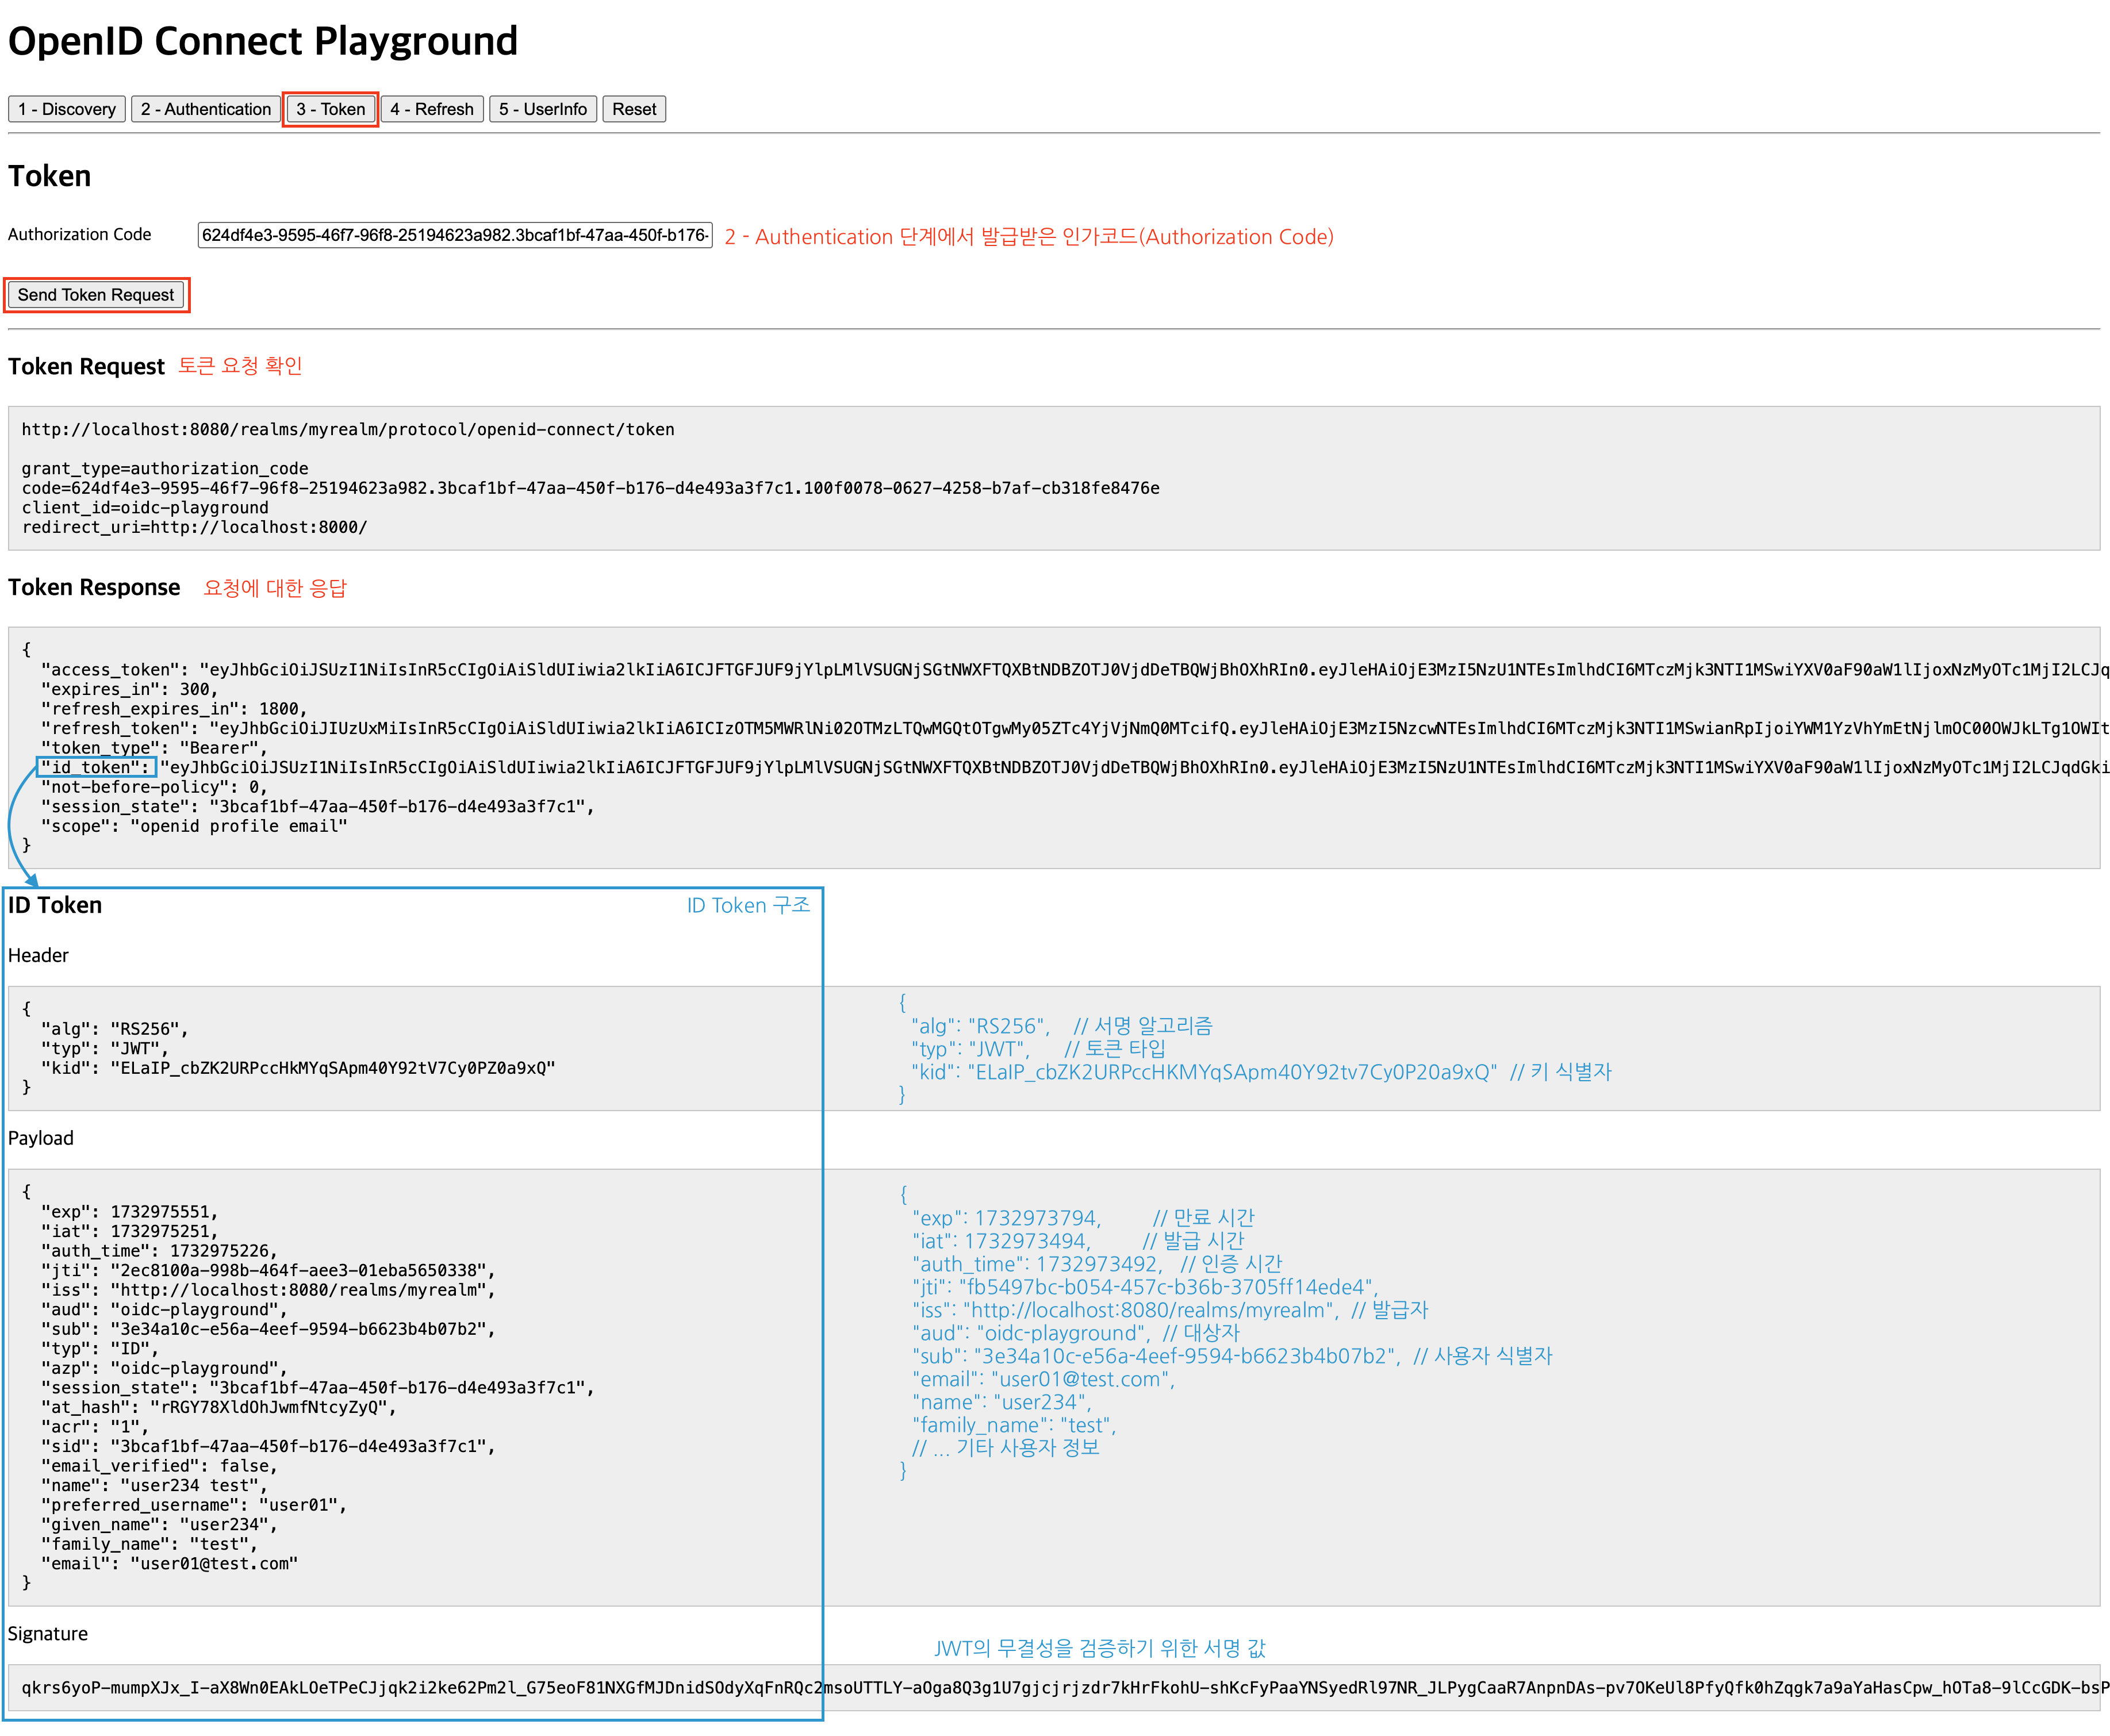Switch to 2 - Authentication step
Viewport: 2110px width, 1736px height.
click(x=205, y=109)
